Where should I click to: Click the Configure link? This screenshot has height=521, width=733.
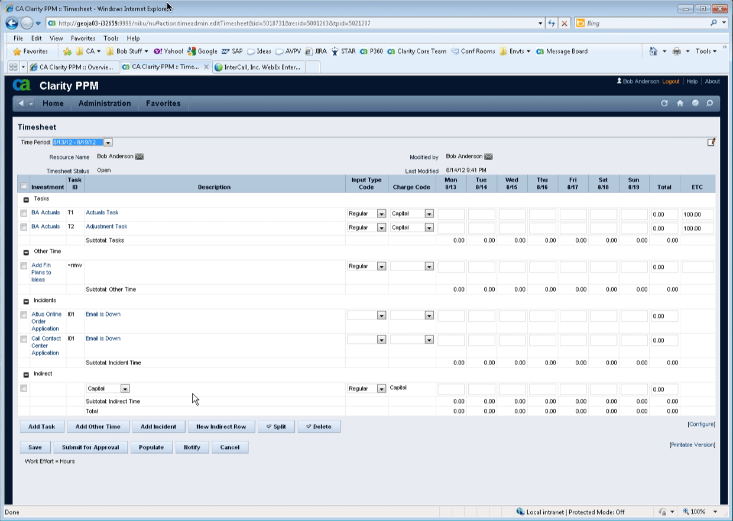(x=701, y=424)
